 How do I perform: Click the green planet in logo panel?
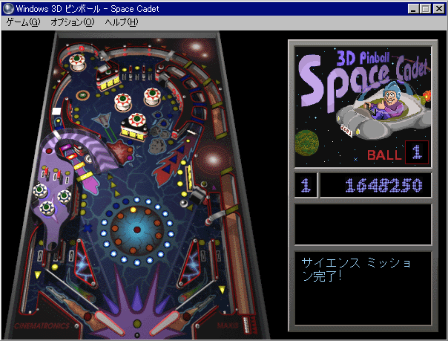(x=307, y=143)
